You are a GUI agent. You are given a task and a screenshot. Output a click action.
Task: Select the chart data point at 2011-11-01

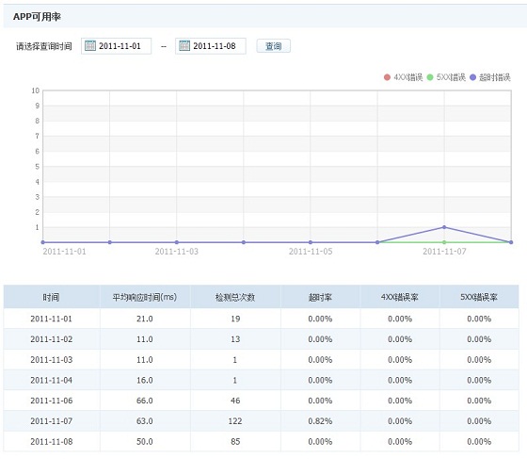click(x=42, y=242)
